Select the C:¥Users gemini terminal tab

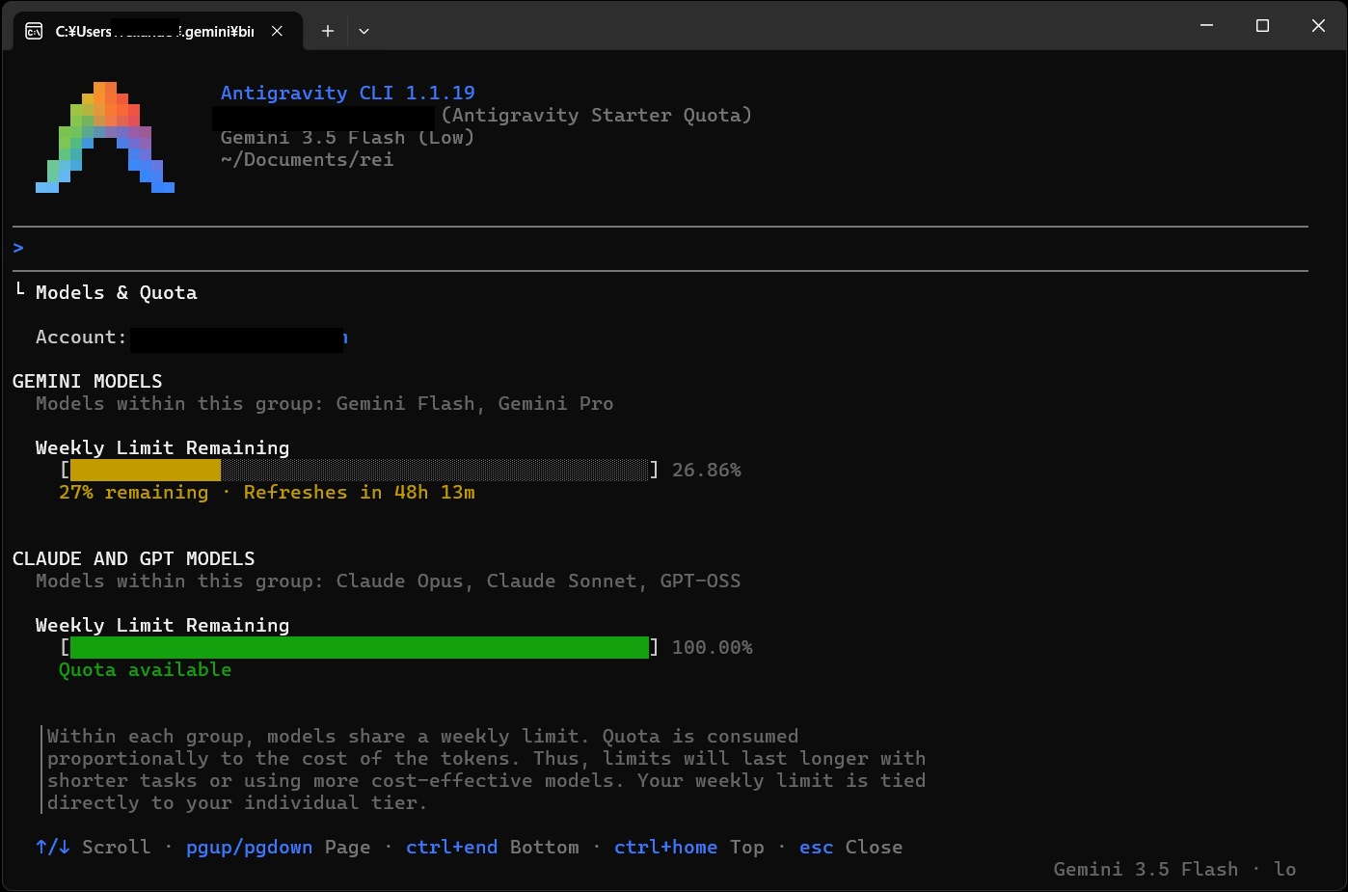click(158, 31)
